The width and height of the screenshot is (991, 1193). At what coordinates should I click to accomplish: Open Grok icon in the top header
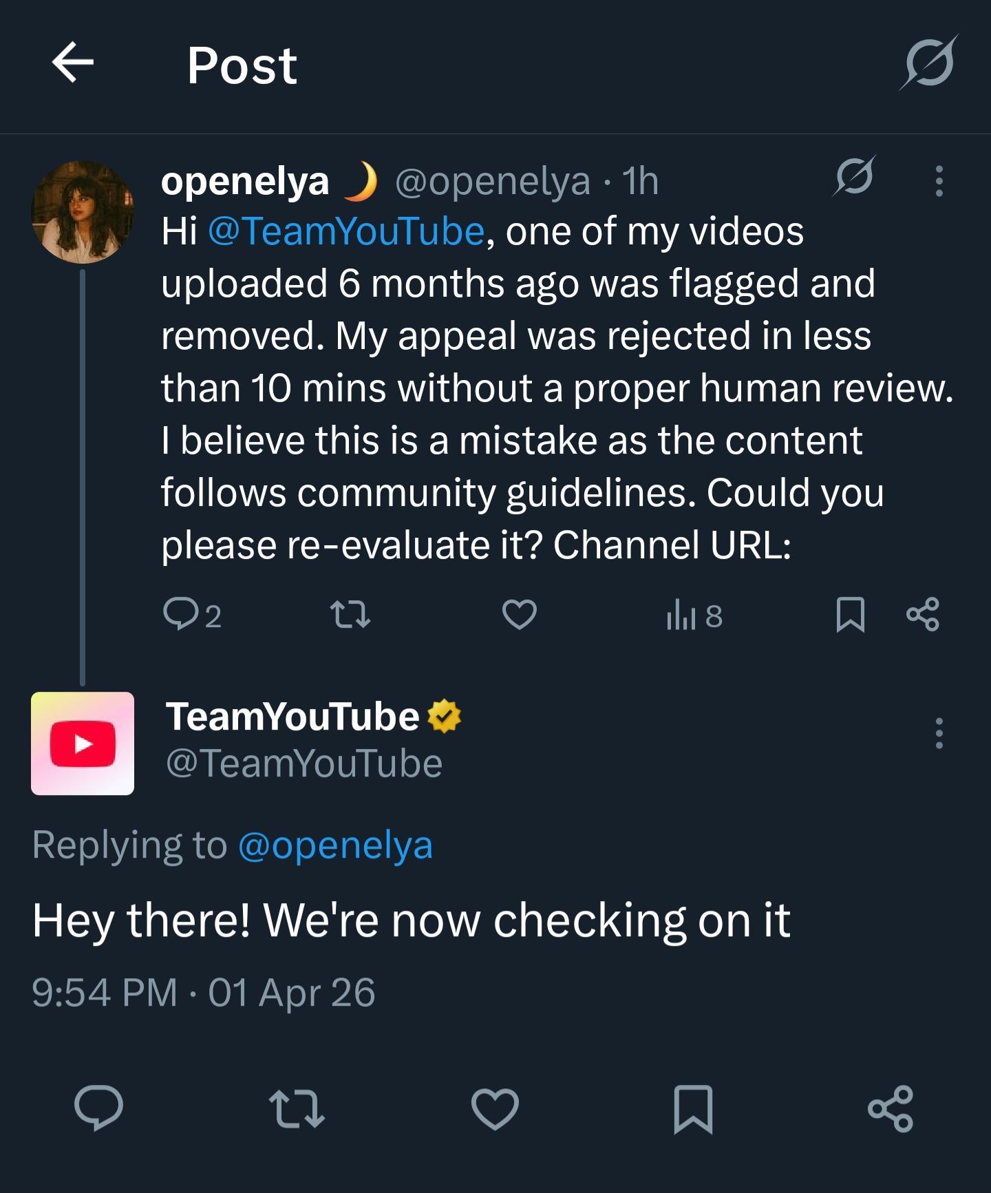(x=928, y=63)
